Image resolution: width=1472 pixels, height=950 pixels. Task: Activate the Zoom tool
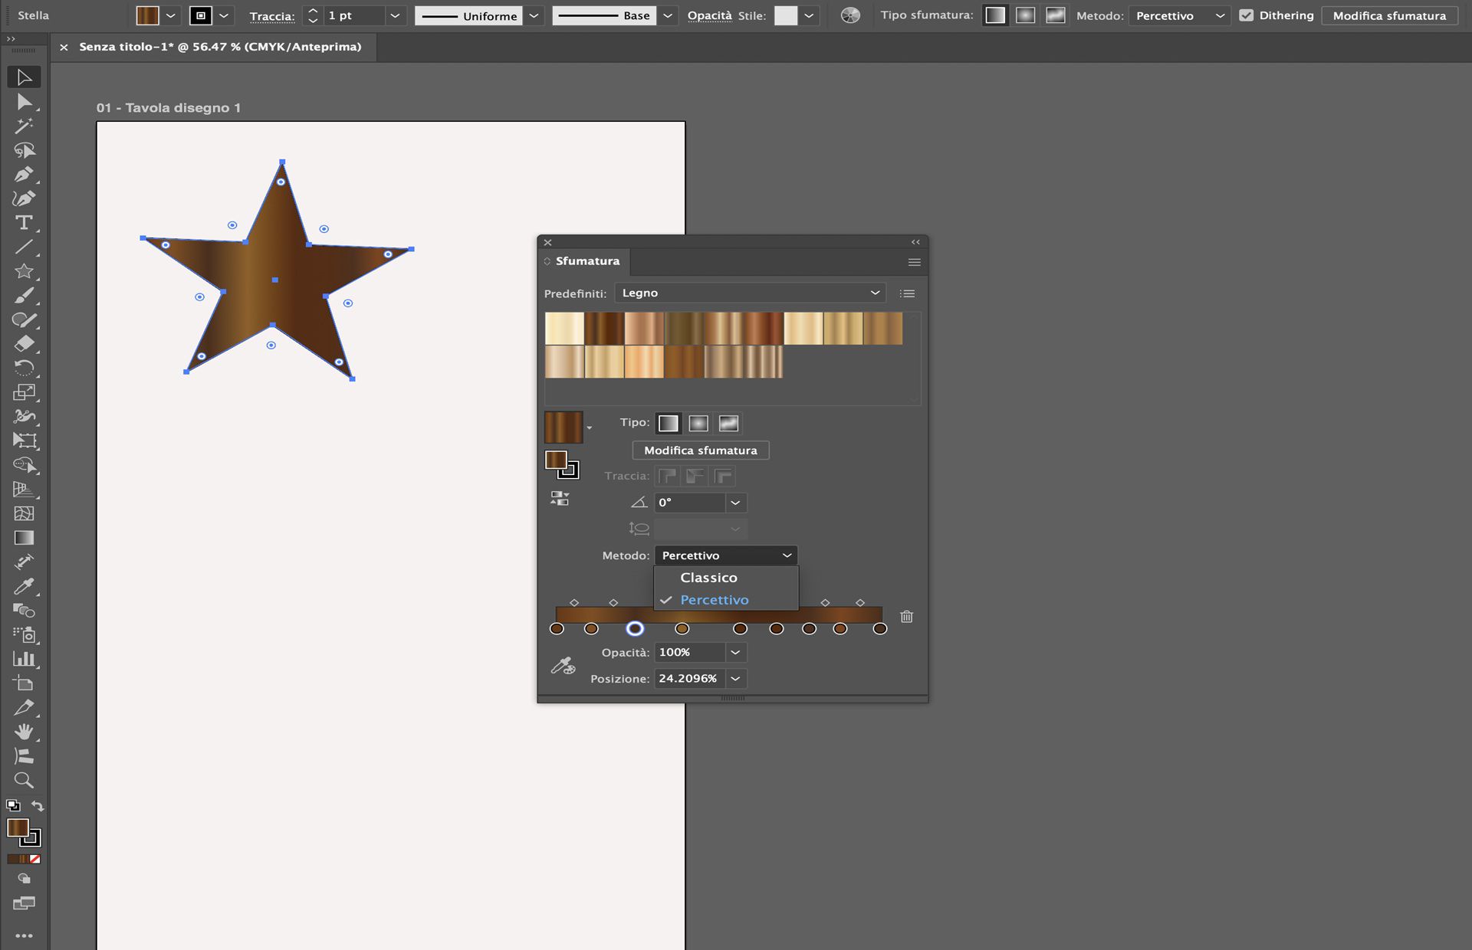[x=25, y=780]
